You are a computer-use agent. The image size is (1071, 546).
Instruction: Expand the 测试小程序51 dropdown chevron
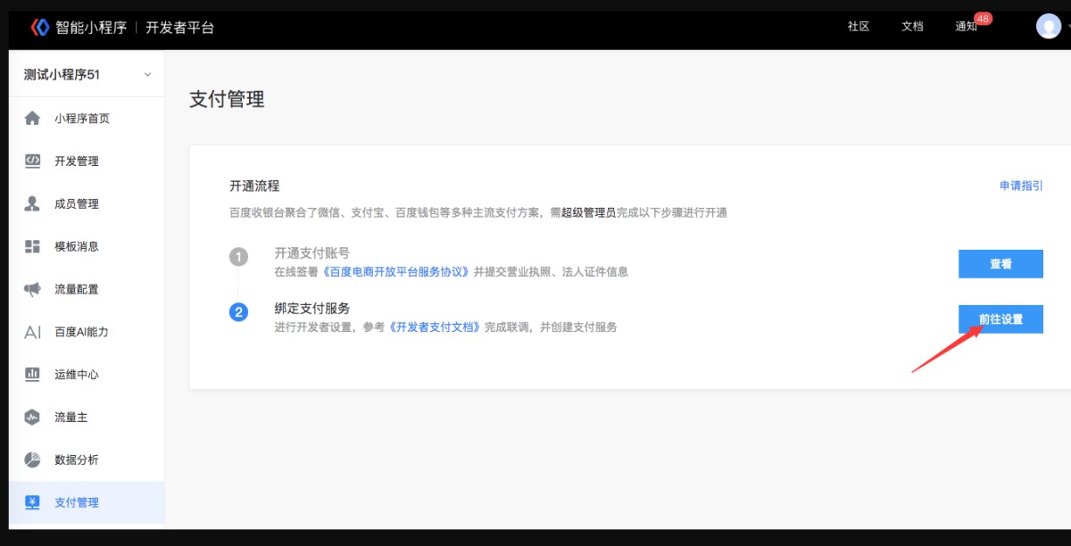coord(148,75)
